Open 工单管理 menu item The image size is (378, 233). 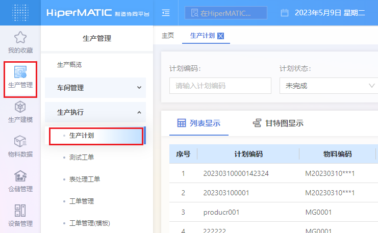click(82, 201)
